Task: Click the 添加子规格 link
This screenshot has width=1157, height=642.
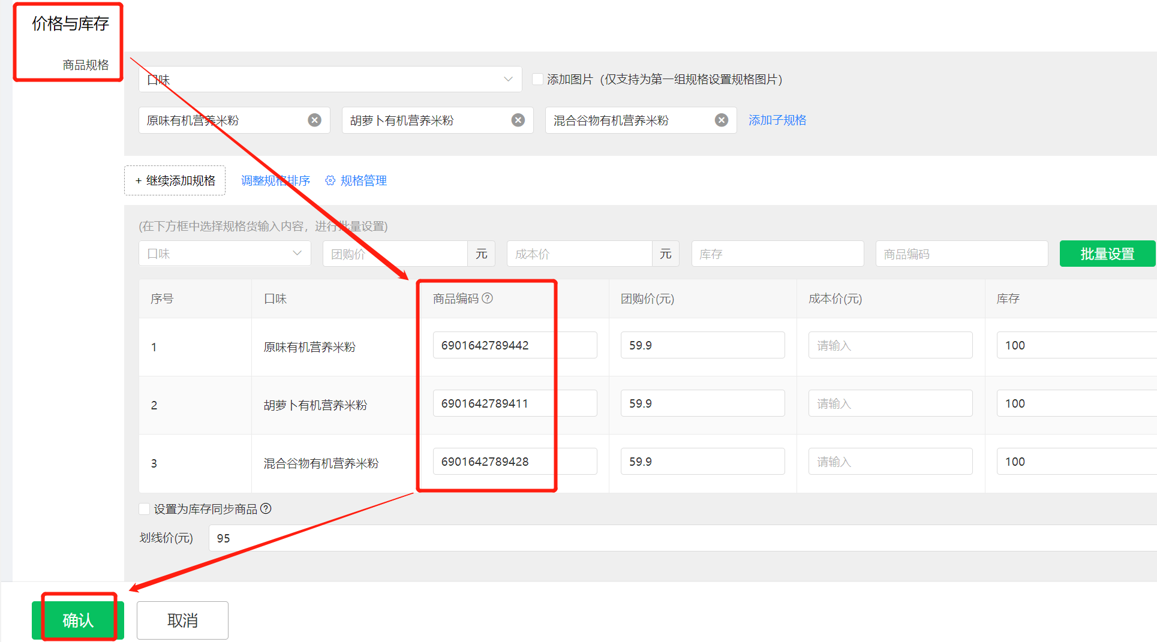Action: tap(777, 120)
